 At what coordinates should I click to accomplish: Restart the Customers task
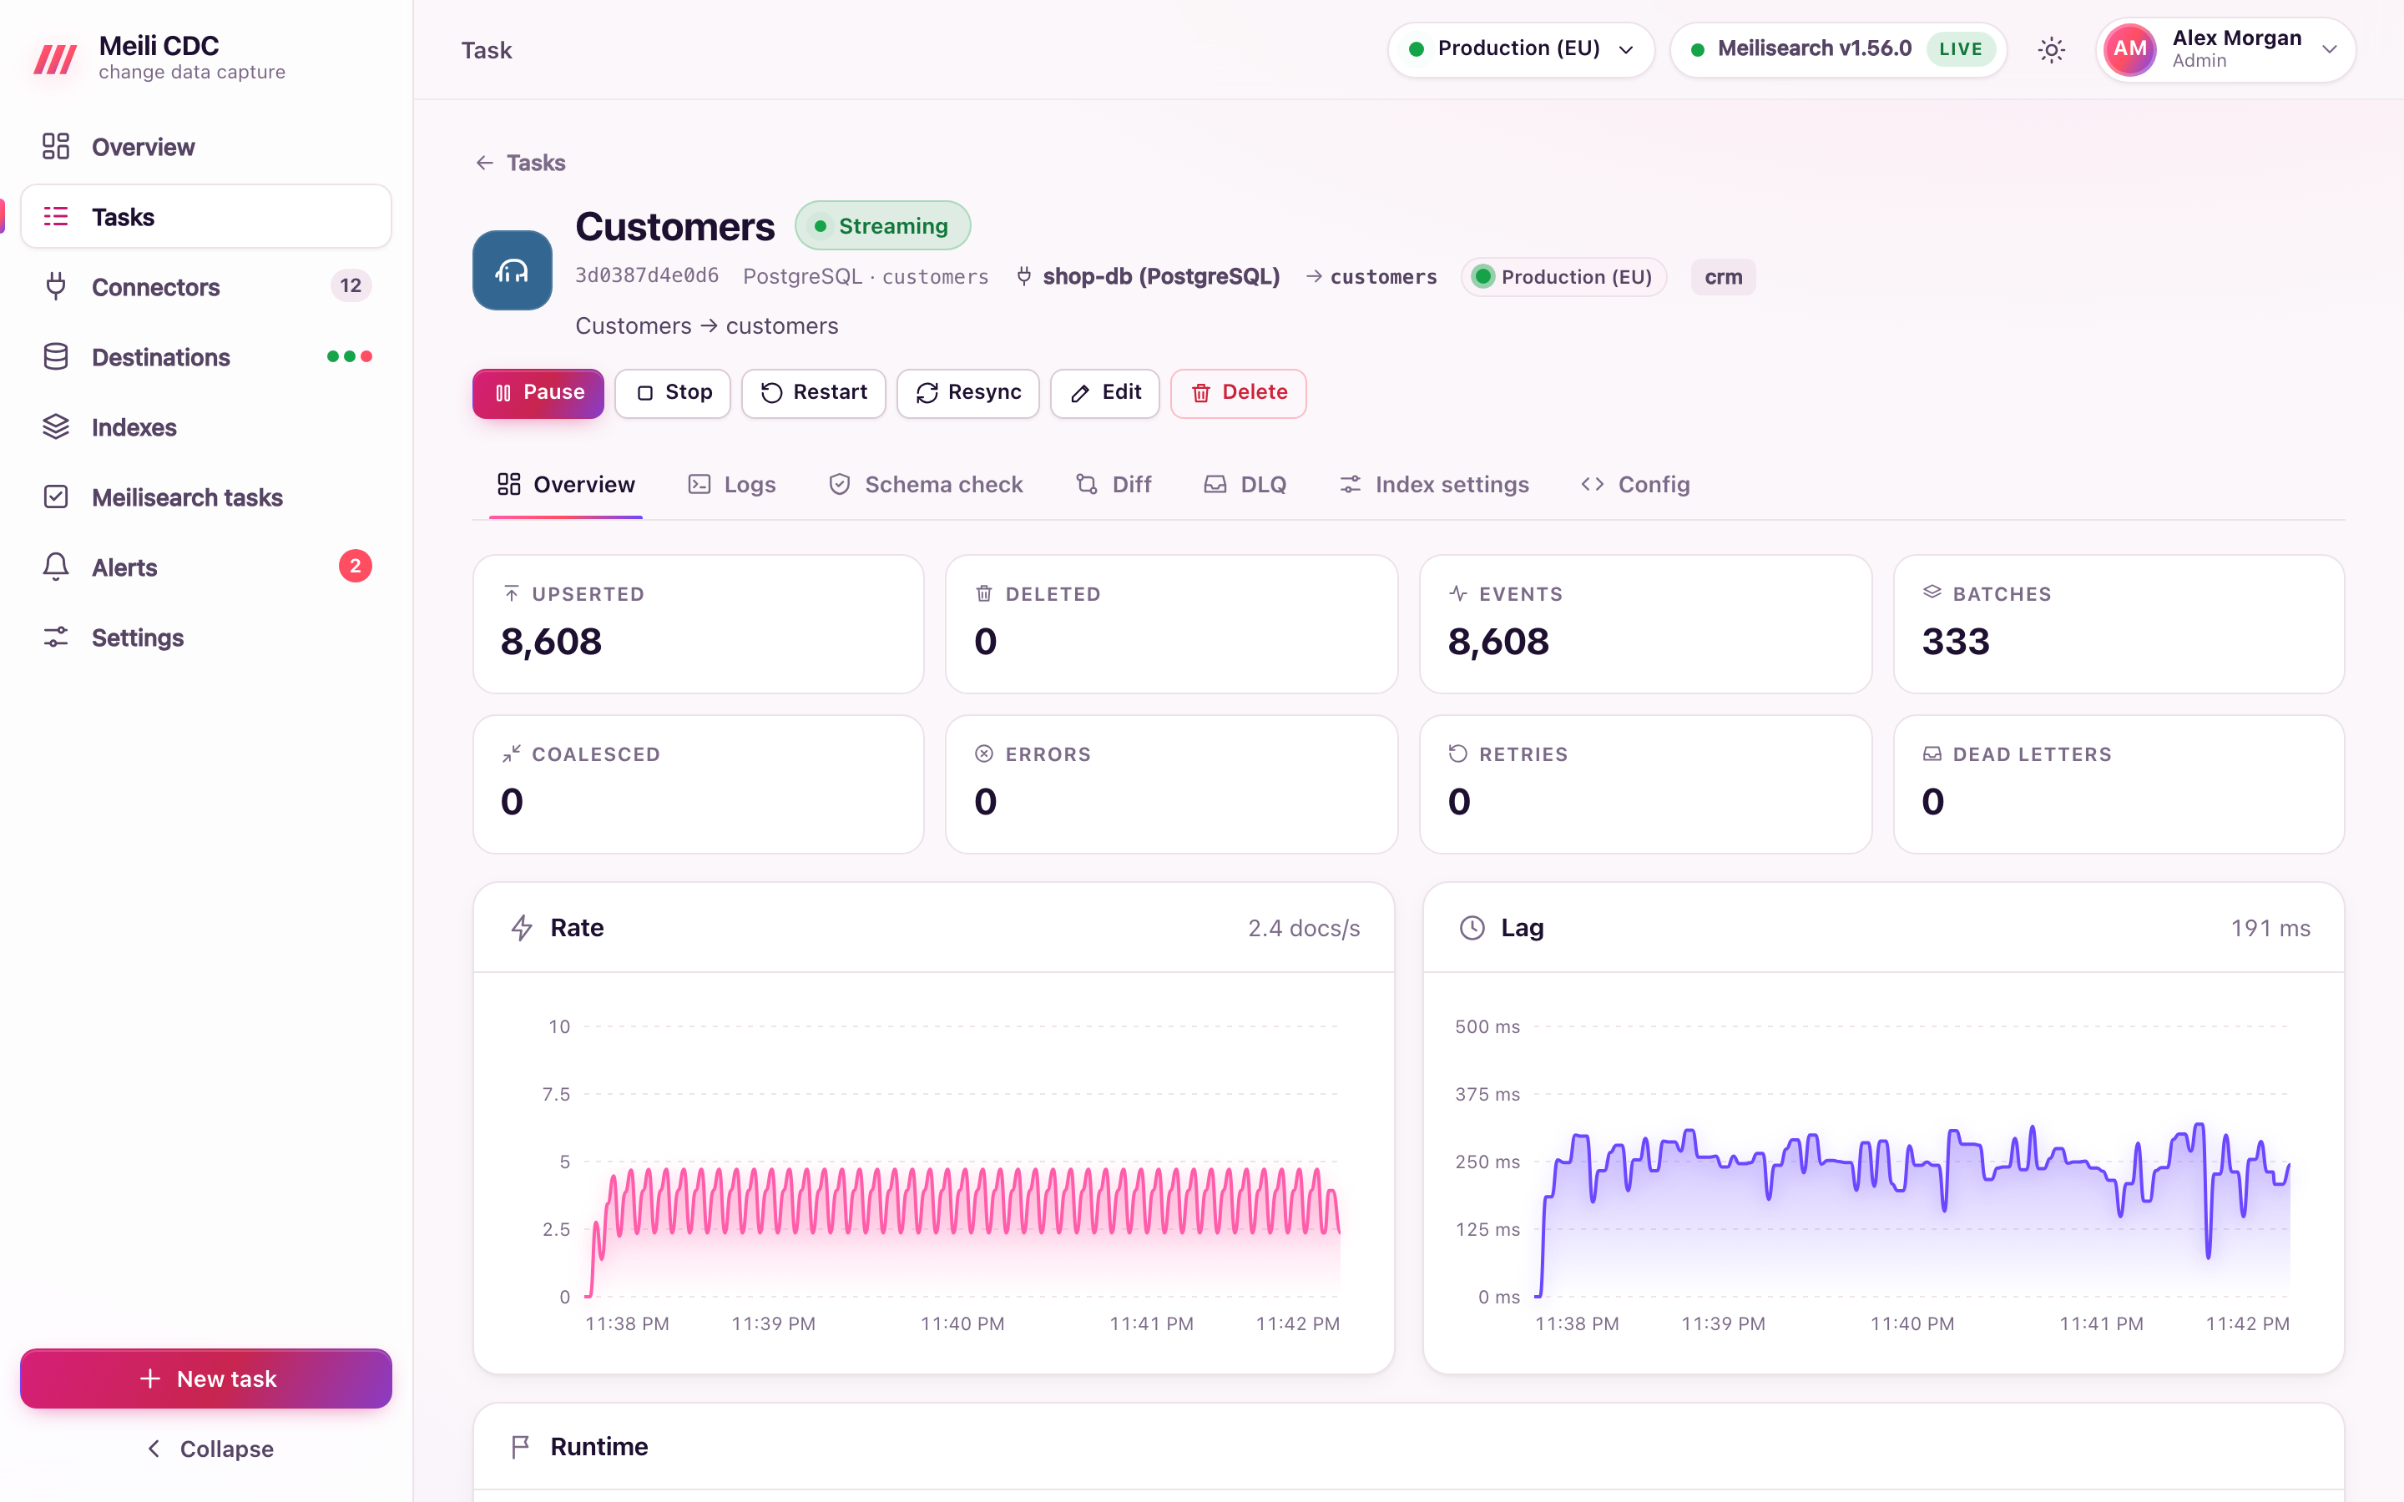pos(814,393)
